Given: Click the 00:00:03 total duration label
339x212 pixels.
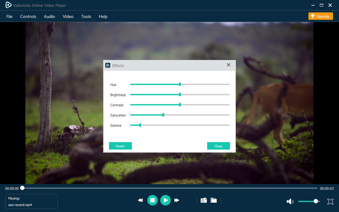Looking at the screenshot, I should pyautogui.click(x=327, y=189).
